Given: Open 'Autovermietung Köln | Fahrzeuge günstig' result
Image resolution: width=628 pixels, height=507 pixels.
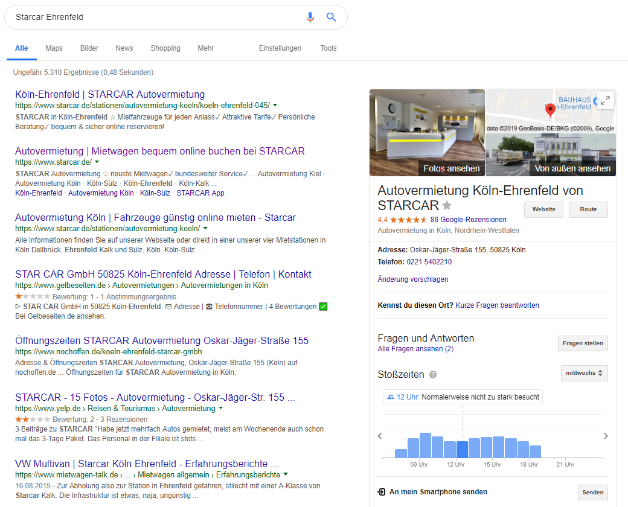Looking at the screenshot, I should [x=155, y=218].
